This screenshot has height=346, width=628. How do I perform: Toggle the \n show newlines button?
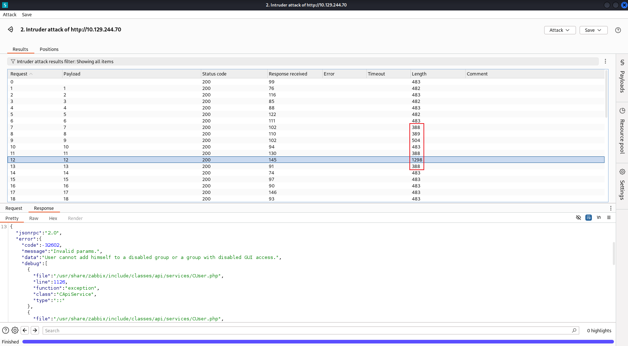599,217
